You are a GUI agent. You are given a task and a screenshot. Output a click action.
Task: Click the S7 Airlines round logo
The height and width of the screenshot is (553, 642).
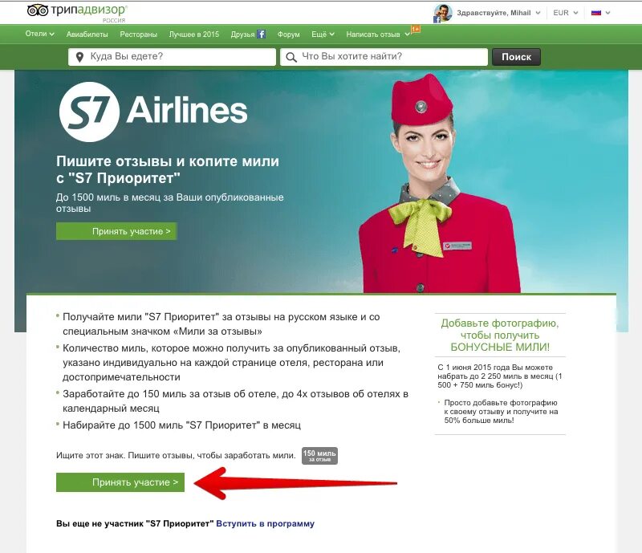pyautogui.click(x=89, y=112)
